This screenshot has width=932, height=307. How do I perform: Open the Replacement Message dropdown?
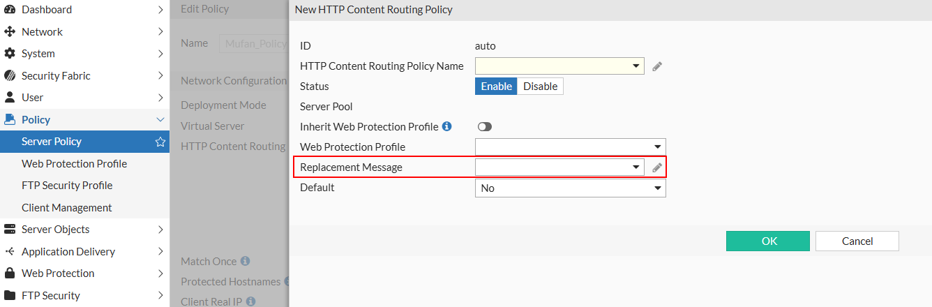[559, 167]
